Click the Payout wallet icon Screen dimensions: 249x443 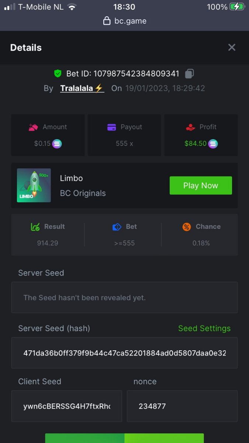pyautogui.click(x=112, y=127)
